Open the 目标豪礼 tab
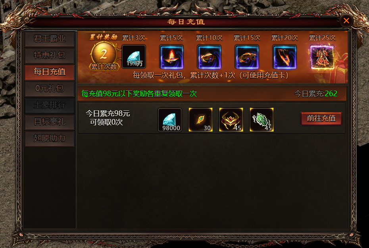The height and width of the screenshot is (248, 369). point(50,122)
